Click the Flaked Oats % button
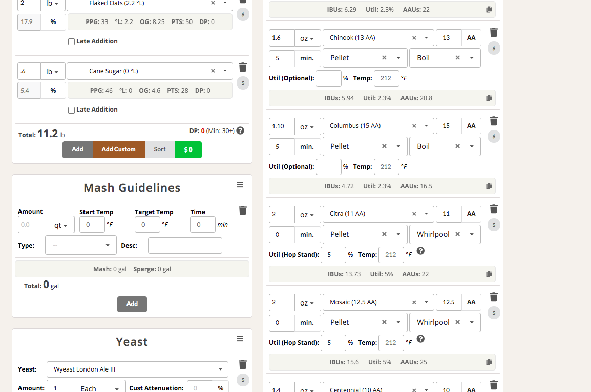 (53, 22)
